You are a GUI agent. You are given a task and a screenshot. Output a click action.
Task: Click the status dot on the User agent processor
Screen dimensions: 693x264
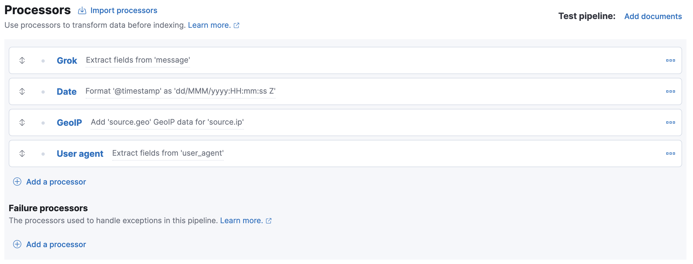tap(43, 154)
